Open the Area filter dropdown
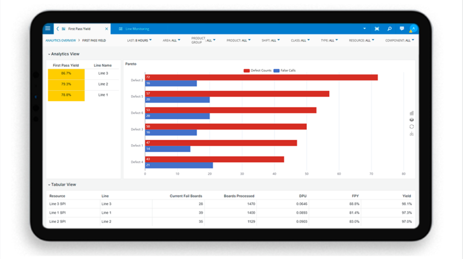This screenshot has height=259, width=463. click(171, 40)
